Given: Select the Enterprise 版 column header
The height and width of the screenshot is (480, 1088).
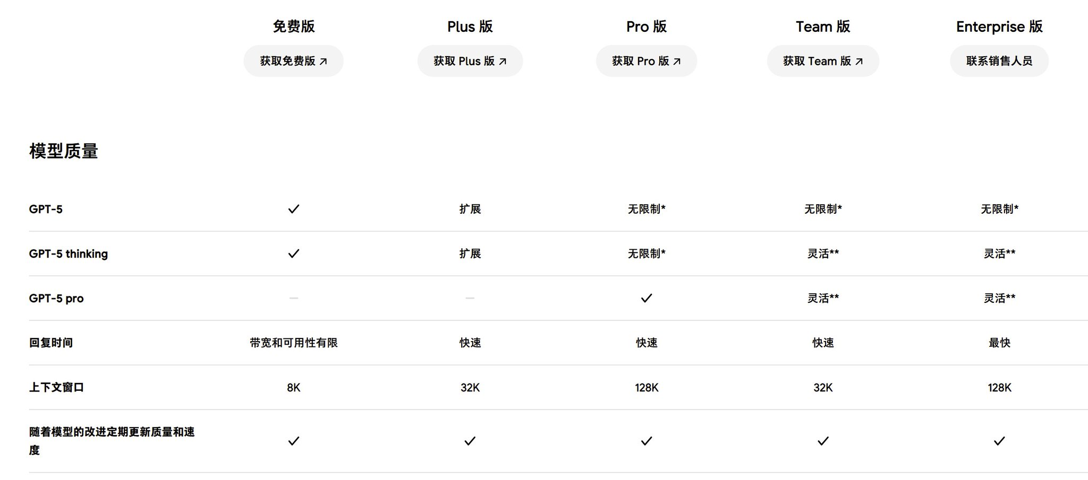Looking at the screenshot, I should point(999,26).
